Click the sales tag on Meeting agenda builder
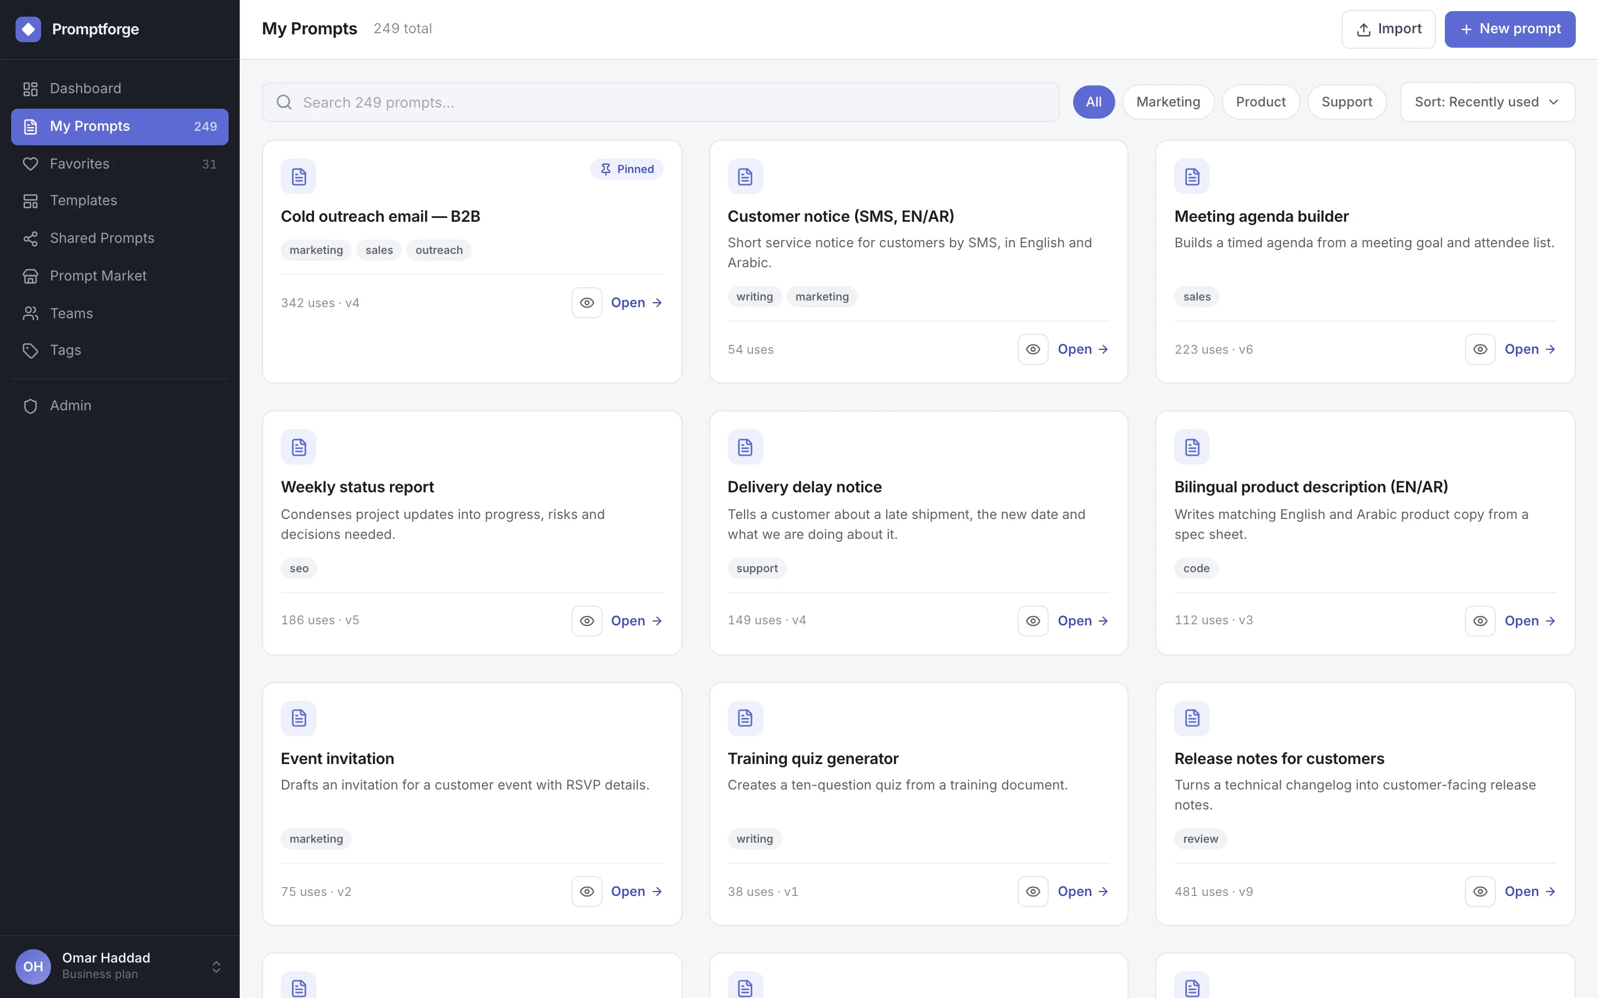The height and width of the screenshot is (998, 1598). 1196,297
